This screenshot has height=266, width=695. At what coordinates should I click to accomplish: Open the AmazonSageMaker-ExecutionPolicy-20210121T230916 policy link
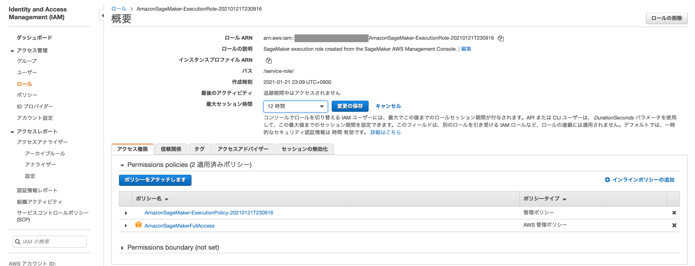pos(209,213)
